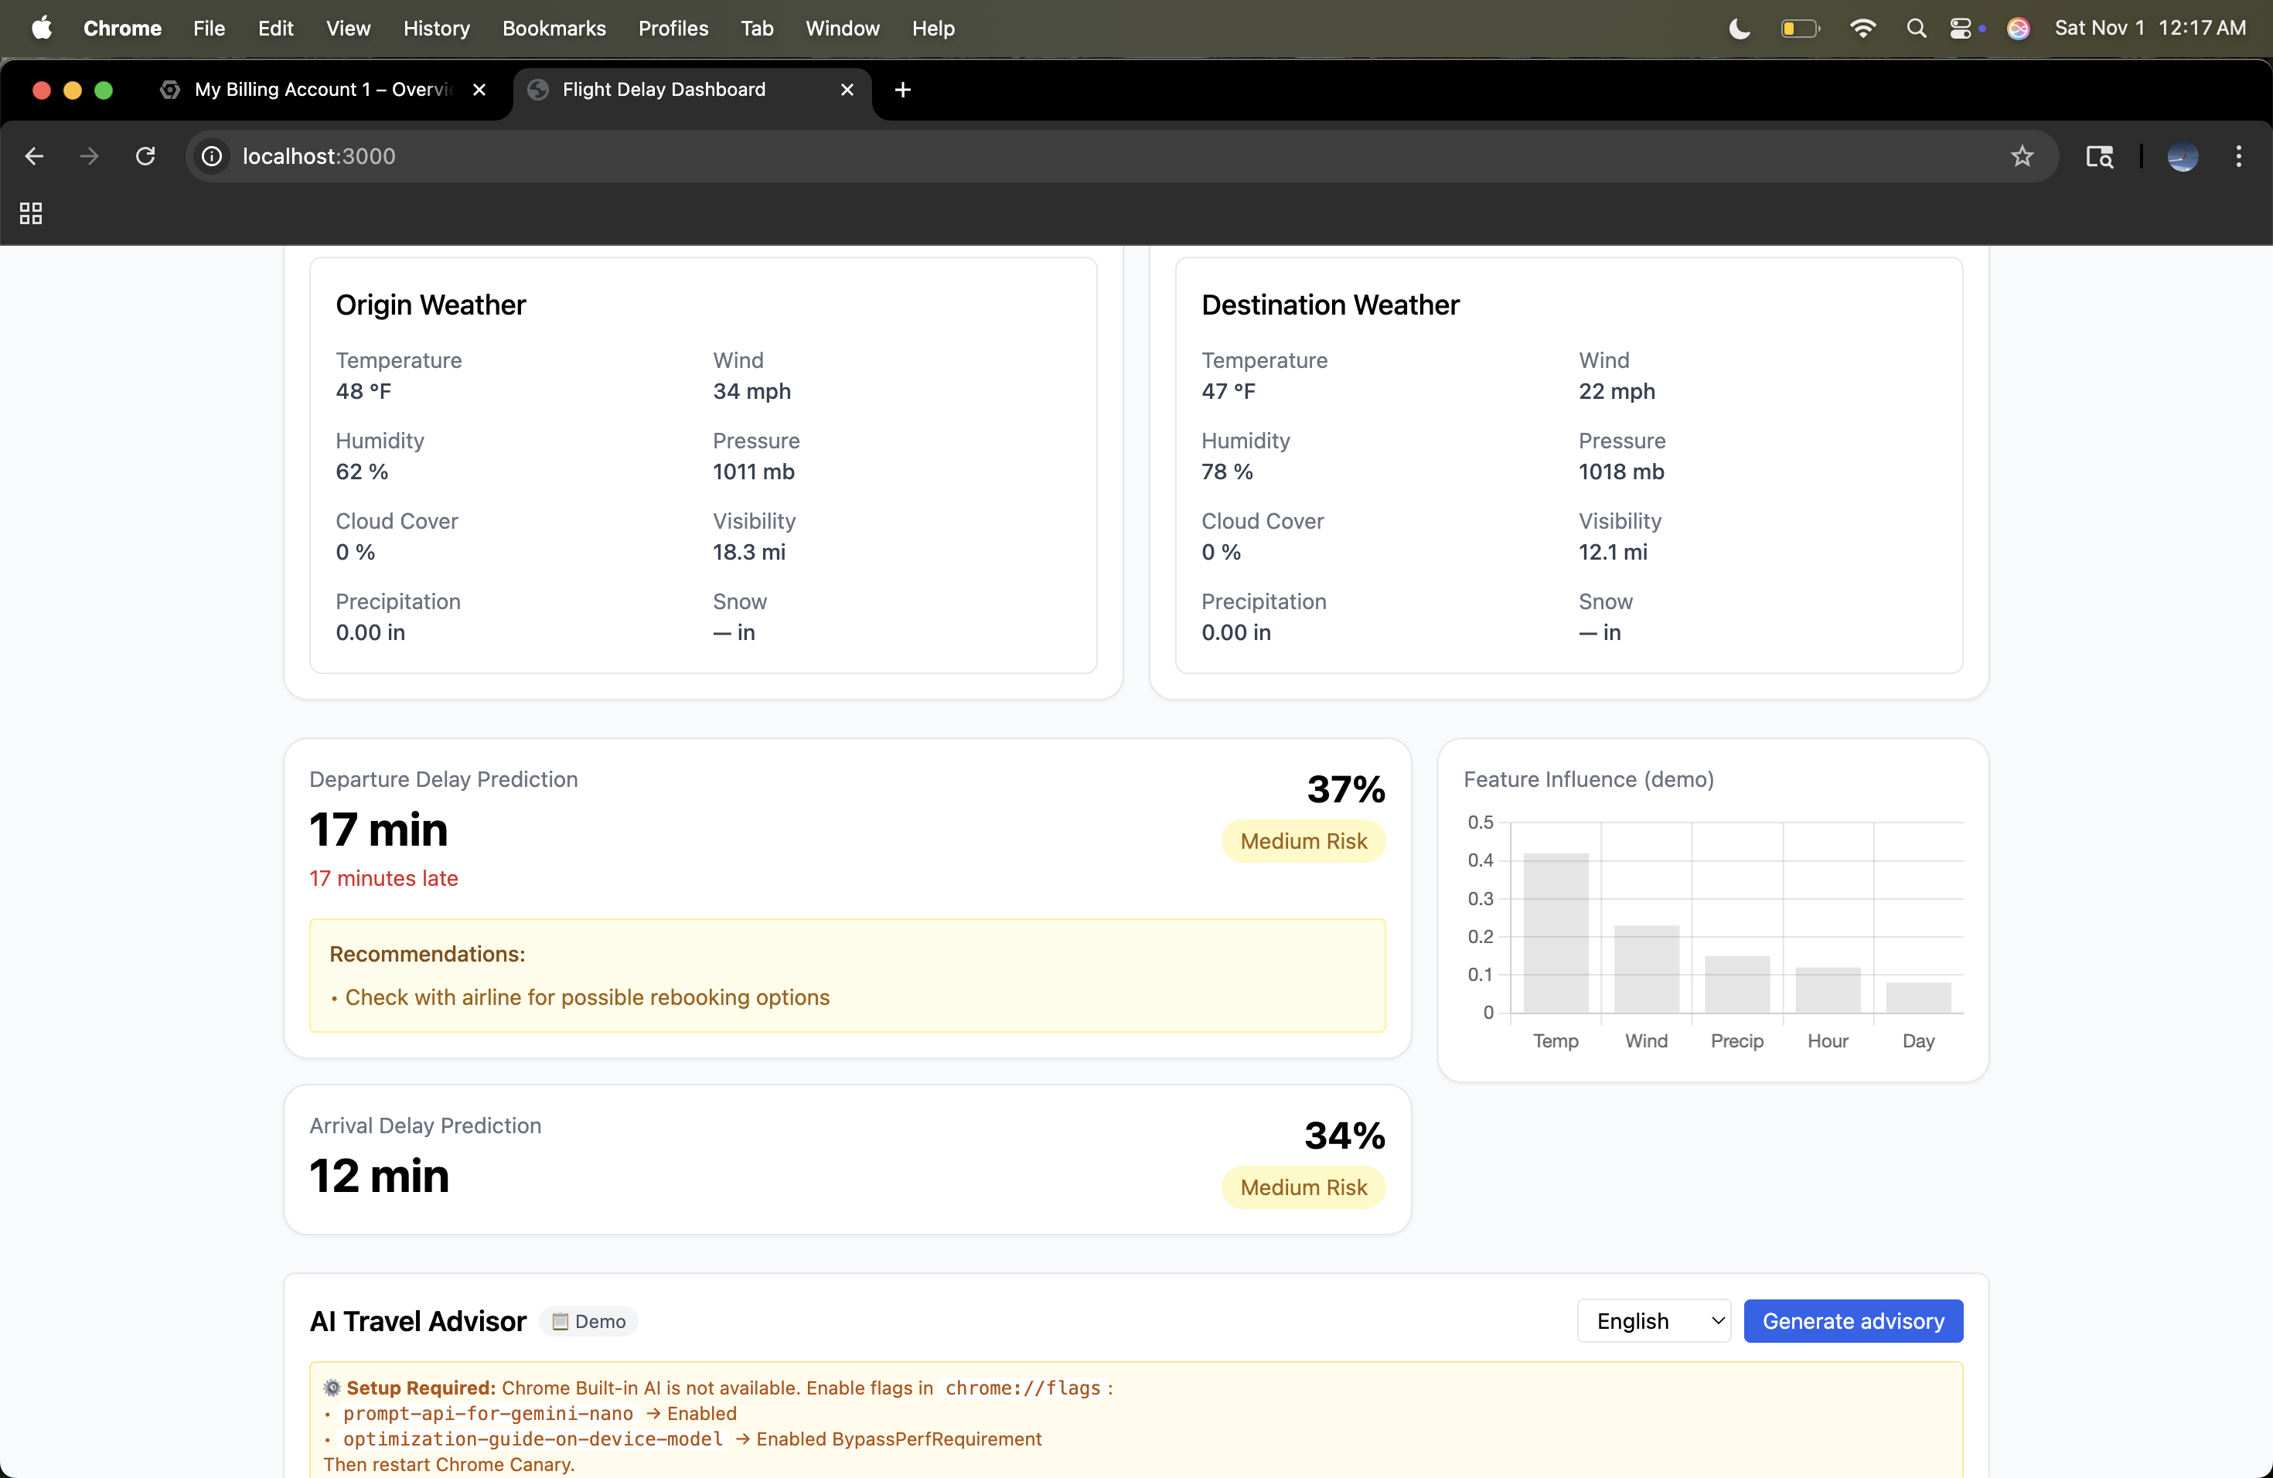Click the Chrome profile avatar
Viewport: 2273px width, 1478px height.
click(2183, 155)
